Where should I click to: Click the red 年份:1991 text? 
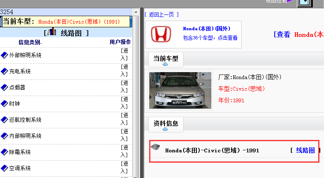pyautogui.click(x=231, y=100)
